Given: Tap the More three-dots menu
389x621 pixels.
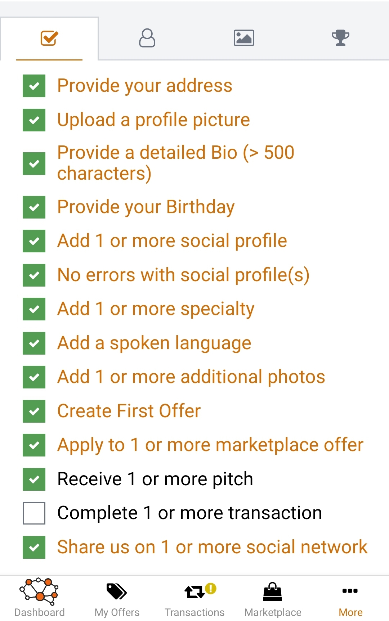Looking at the screenshot, I should [x=350, y=598].
